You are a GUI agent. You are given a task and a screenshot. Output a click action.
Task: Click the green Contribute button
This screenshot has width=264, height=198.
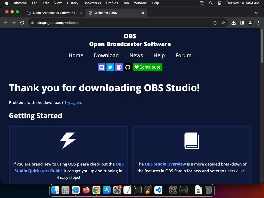click(x=147, y=67)
